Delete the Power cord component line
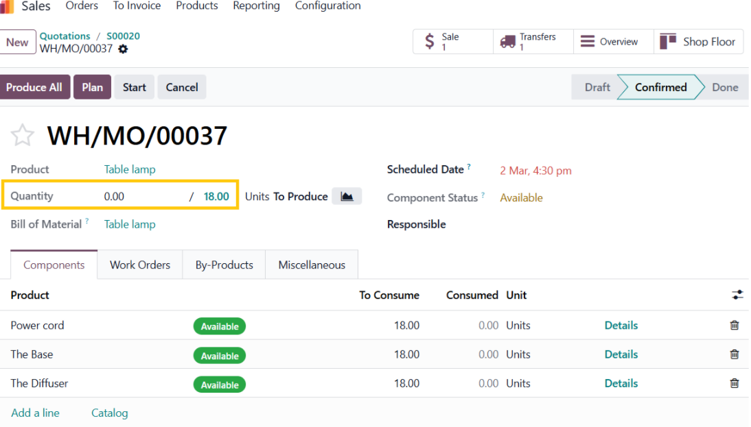 click(734, 326)
